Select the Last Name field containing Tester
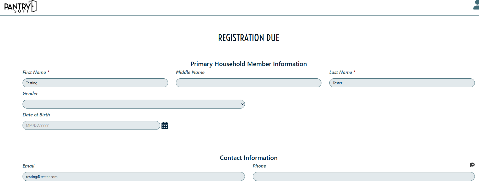 (402, 83)
